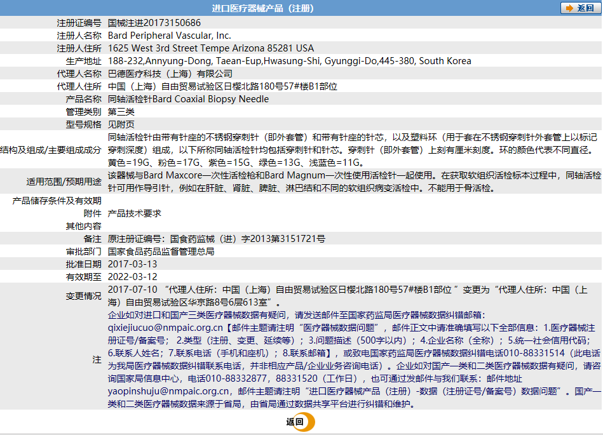Click the note line starting 企业如对进口和国产三类

(297, 315)
